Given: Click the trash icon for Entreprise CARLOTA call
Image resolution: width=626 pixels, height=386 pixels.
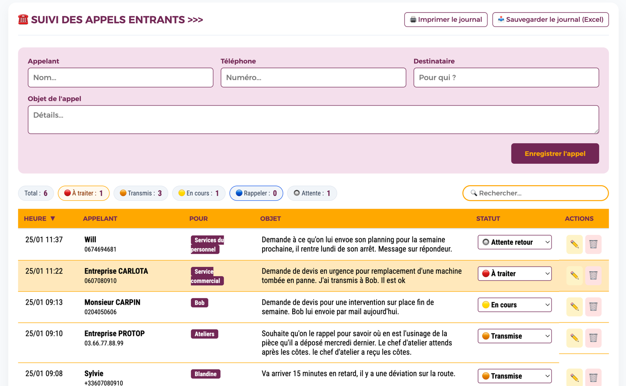Looking at the screenshot, I should click(x=593, y=275).
